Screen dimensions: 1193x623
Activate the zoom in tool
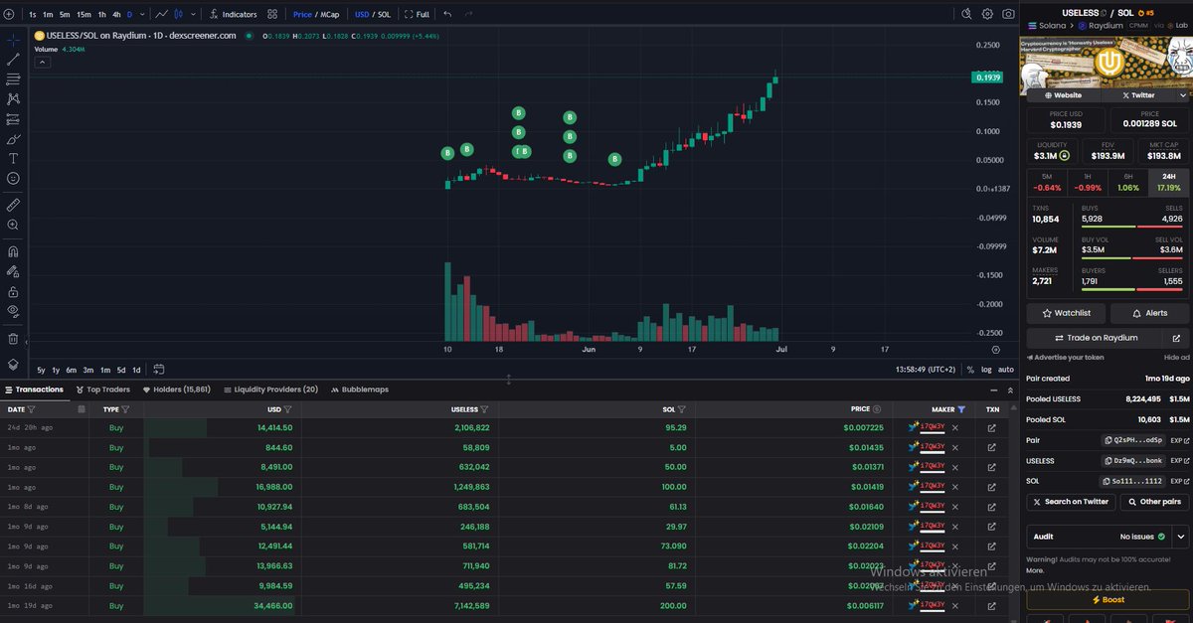pos(13,225)
